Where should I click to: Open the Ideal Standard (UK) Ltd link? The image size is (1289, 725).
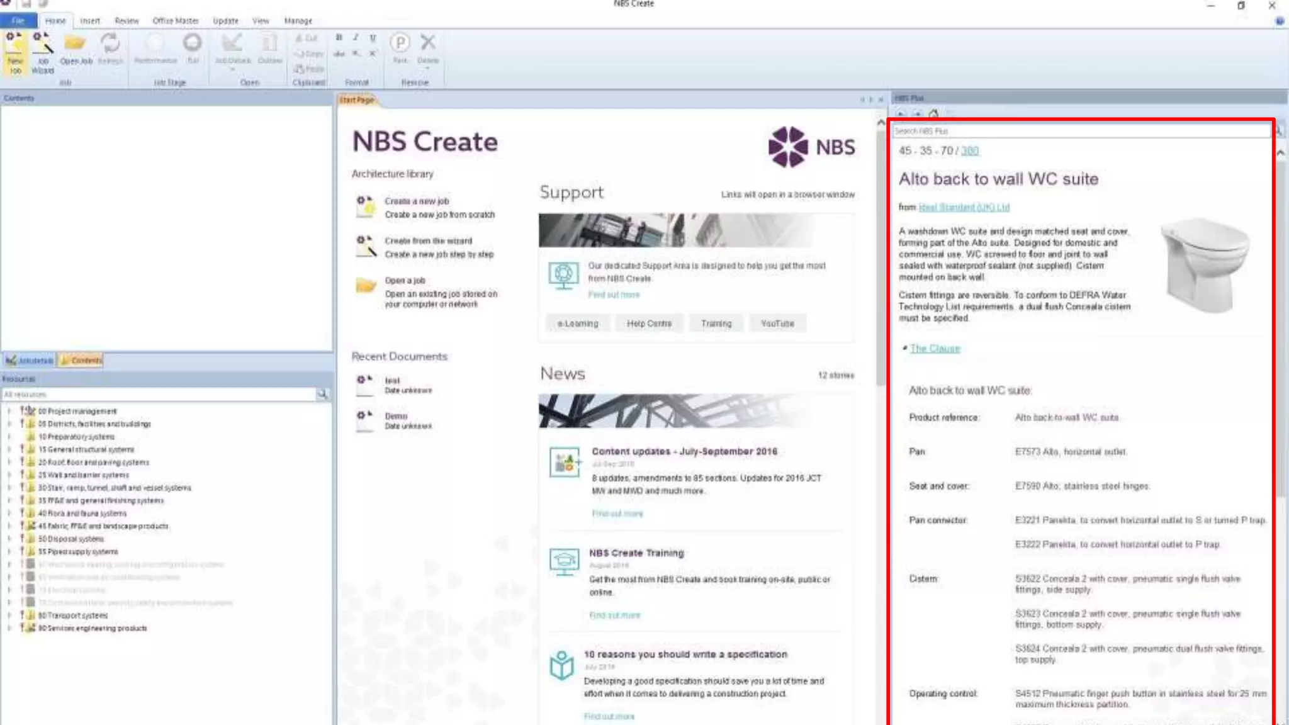[964, 207]
